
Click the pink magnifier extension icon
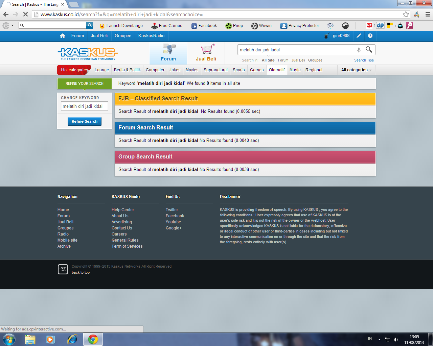click(x=410, y=25)
